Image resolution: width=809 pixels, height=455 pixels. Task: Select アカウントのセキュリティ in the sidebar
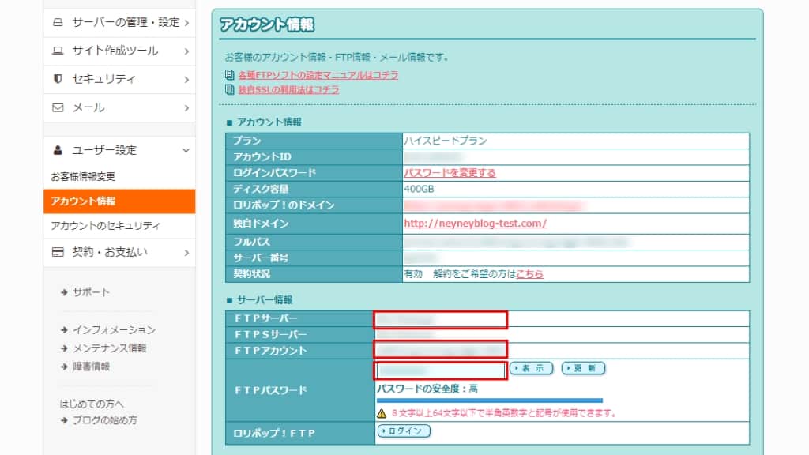105,225
